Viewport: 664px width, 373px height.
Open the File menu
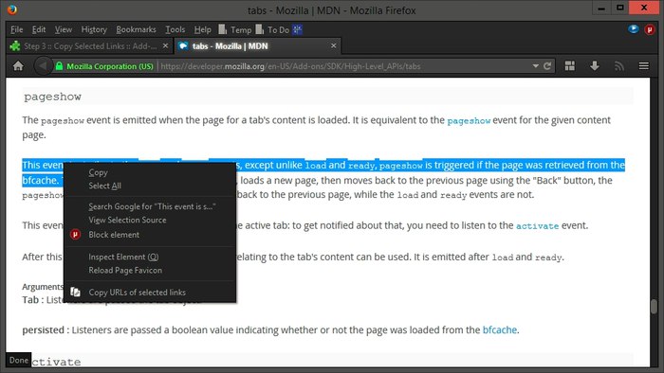16,29
